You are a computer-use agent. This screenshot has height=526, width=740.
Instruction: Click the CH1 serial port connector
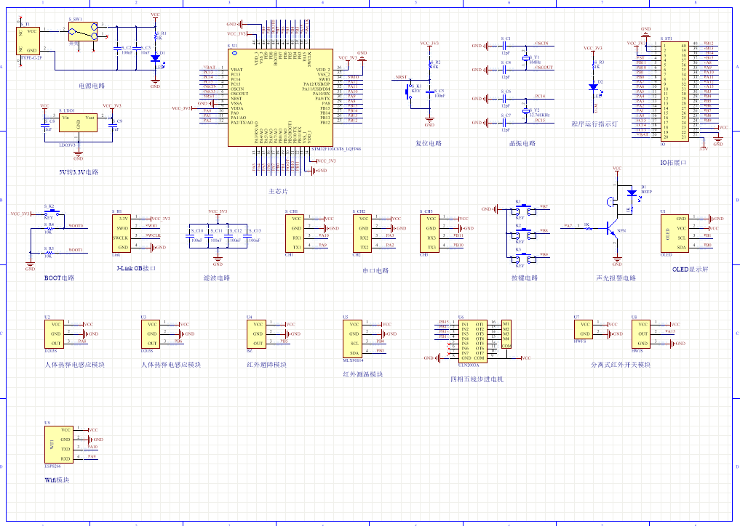point(295,232)
